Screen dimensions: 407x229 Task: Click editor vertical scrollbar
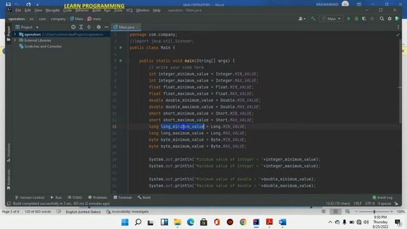coord(400,81)
